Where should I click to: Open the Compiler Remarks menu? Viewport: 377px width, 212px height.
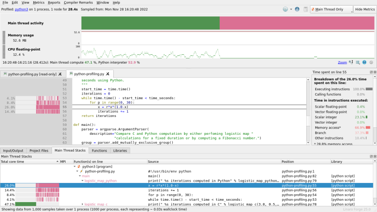[78, 2]
